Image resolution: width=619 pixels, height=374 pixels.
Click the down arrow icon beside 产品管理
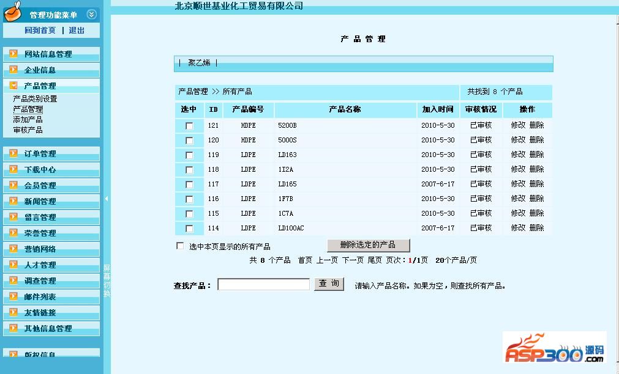pyautogui.click(x=13, y=85)
